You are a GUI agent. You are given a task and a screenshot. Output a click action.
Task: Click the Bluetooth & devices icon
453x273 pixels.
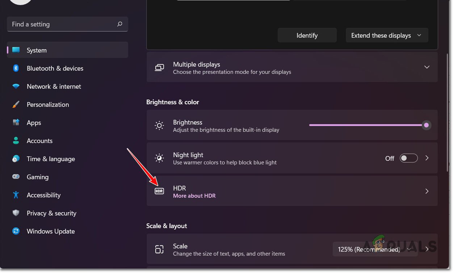(16, 68)
